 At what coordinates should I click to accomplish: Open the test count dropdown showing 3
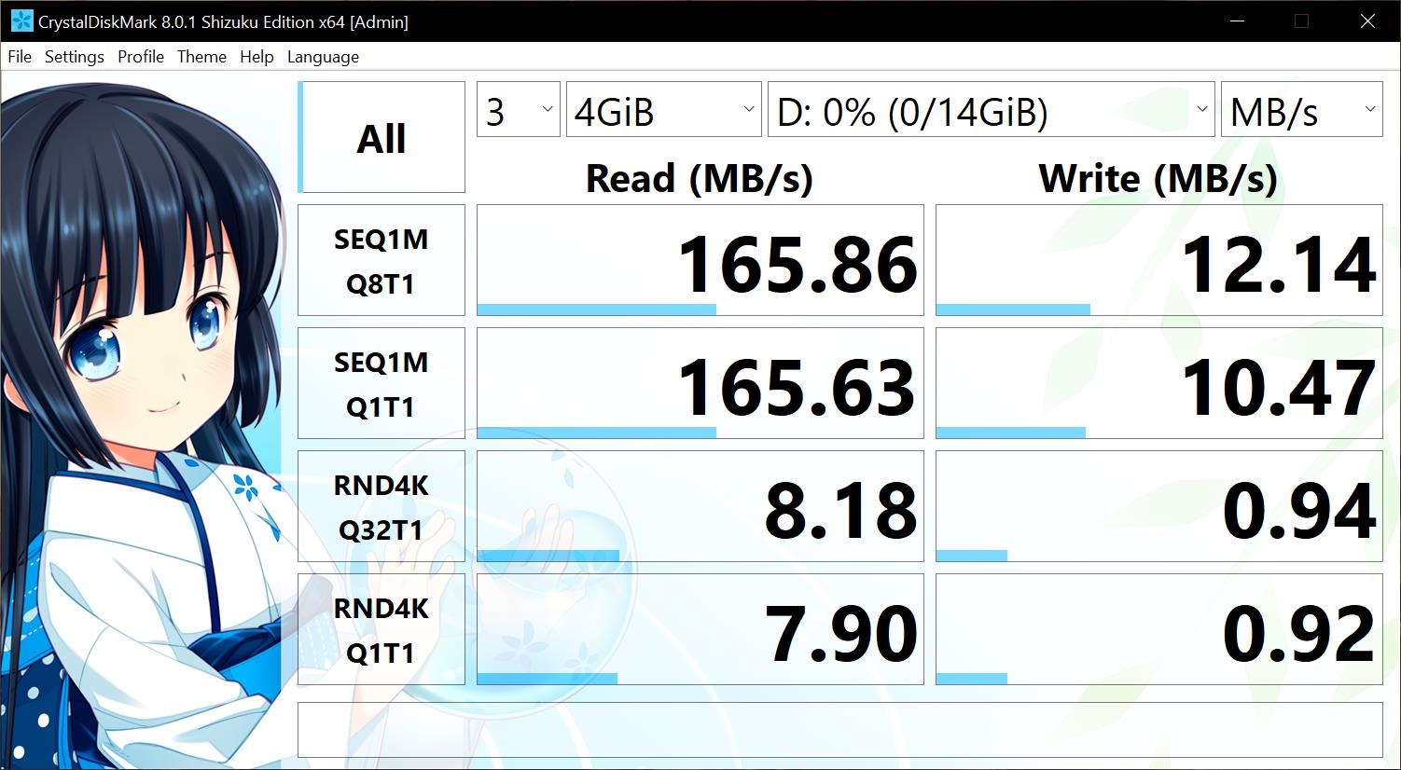pos(519,109)
